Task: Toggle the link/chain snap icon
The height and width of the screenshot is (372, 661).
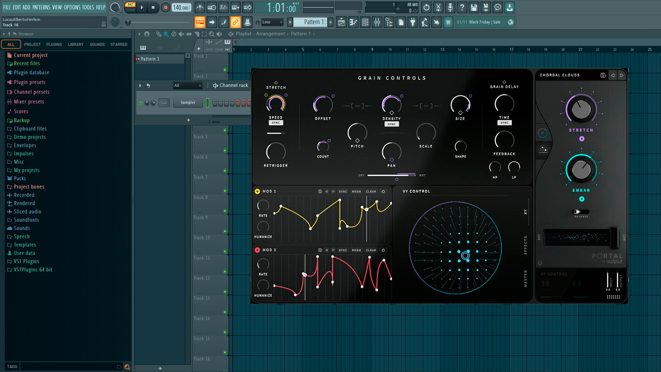Action: click(235, 22)
